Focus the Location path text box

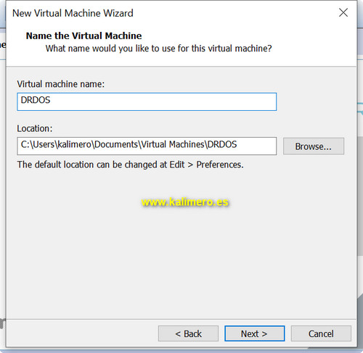tap(147, 146)
